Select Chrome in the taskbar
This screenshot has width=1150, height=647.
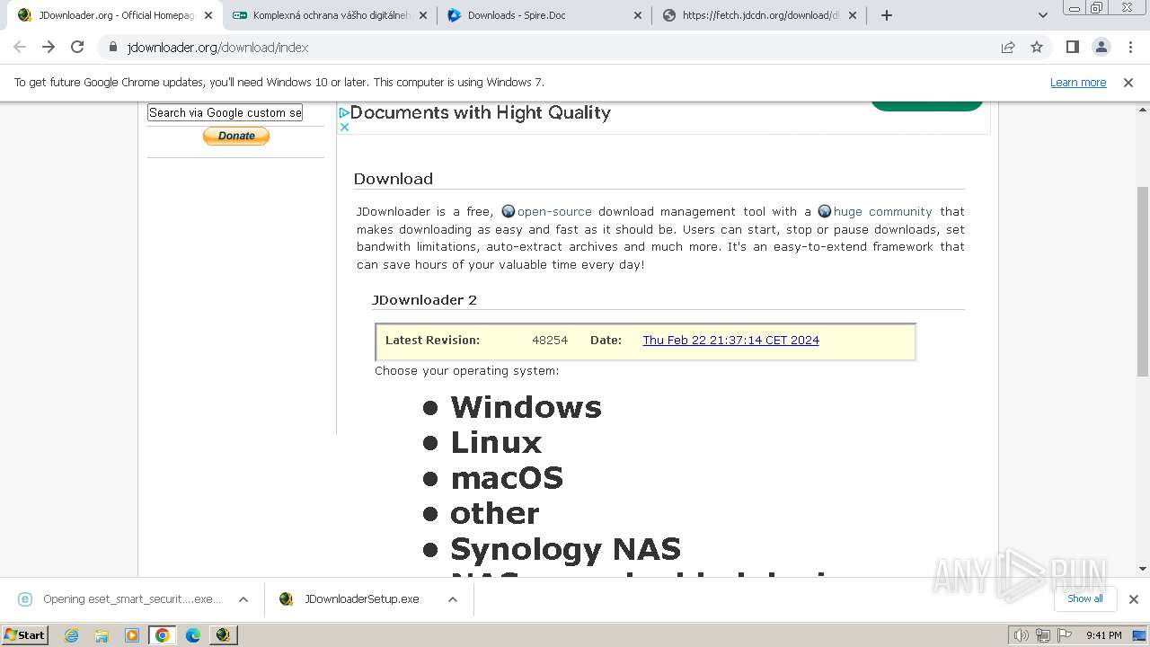[x=163, y=635]
